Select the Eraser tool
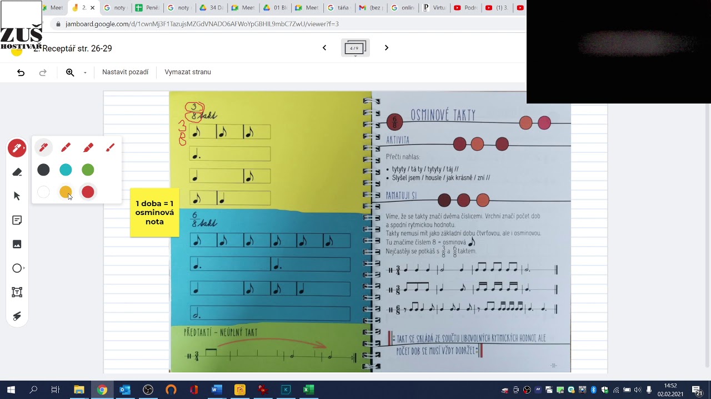Image resolution: width=711 pixels, height=399 pixels. pos(17,172)
